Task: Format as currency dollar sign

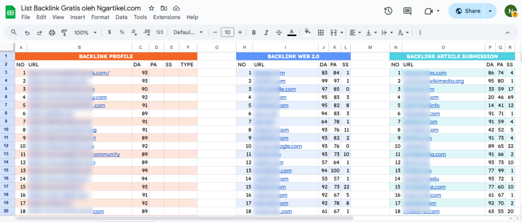Action: pos(110,32)
